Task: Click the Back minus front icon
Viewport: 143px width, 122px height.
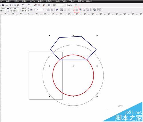Action: pos(91,10)
